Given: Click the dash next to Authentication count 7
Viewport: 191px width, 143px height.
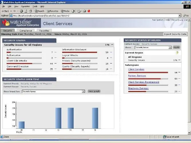Looking at the screenshot, I should click(x=56, y=52).
